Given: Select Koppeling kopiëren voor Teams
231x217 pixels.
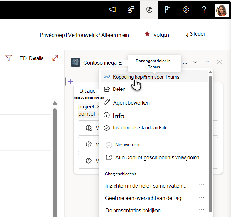Looking at the screenshot, I should pyautogui.click(x=154, y=76).
